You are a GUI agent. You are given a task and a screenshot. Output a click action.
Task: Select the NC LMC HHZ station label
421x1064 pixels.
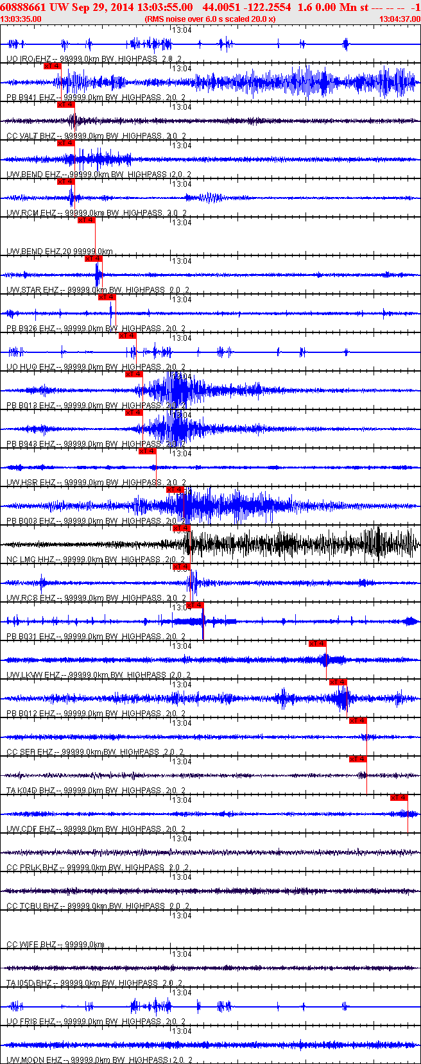96,560
